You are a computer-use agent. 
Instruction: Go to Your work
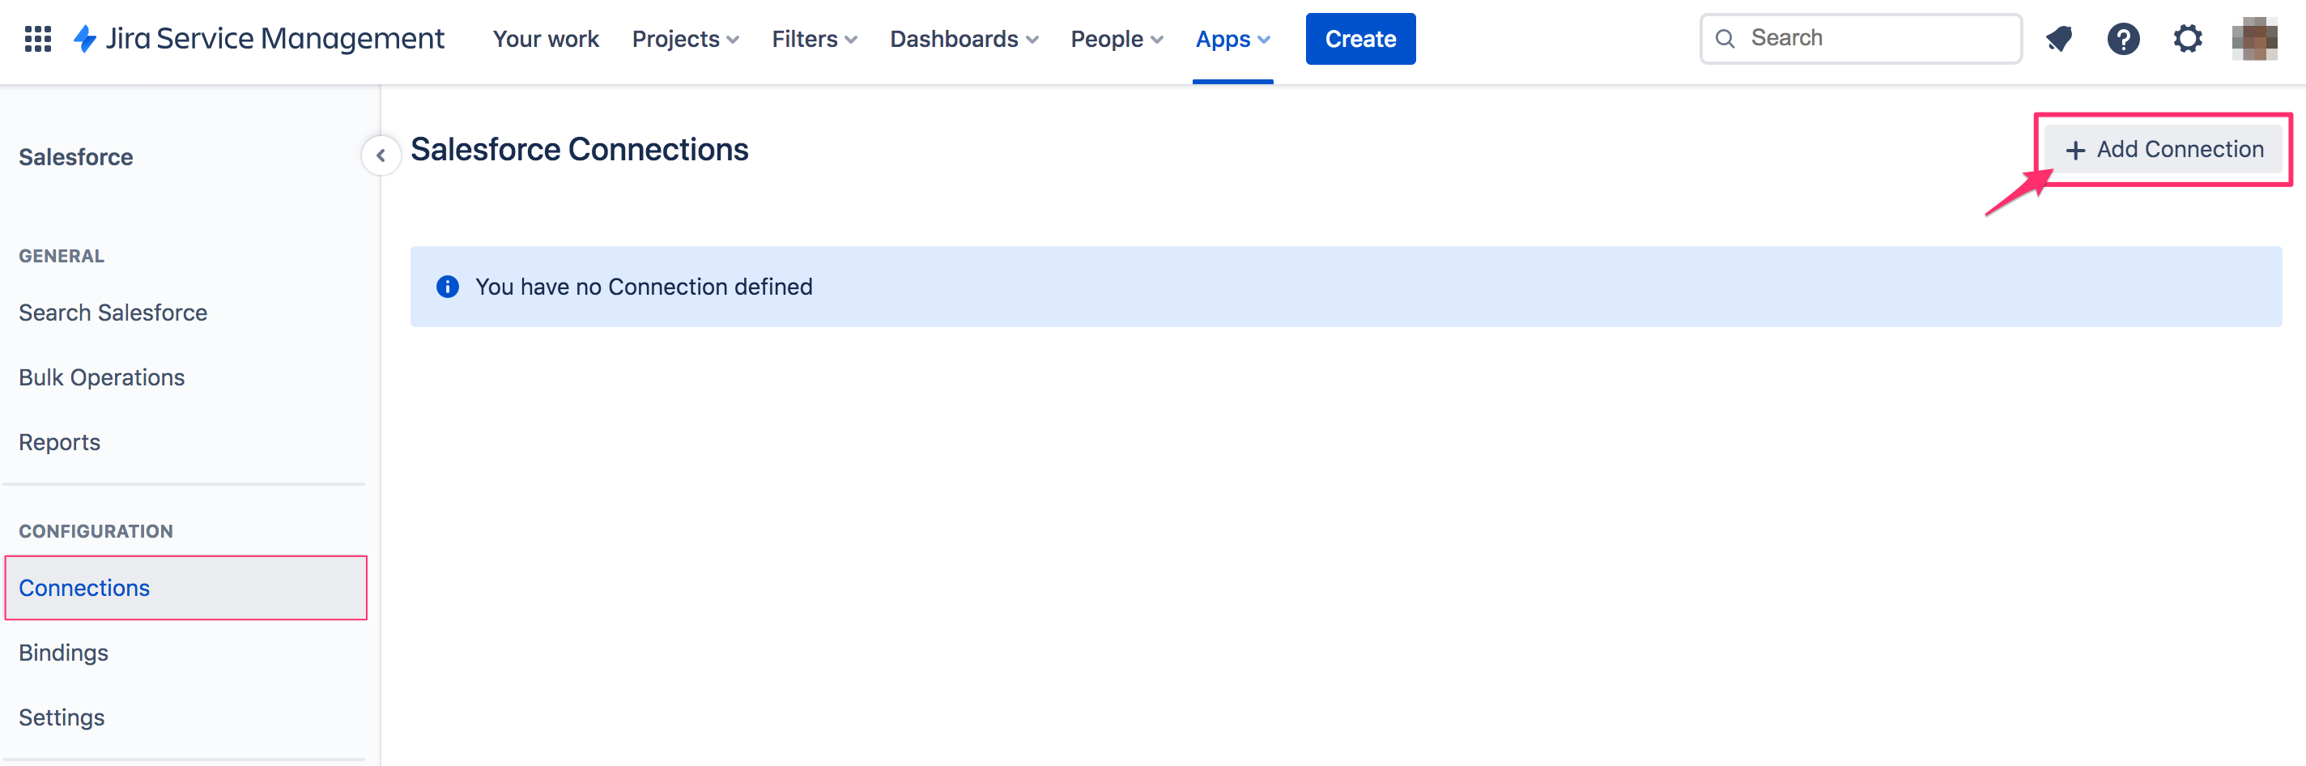(x=545, y=39)
